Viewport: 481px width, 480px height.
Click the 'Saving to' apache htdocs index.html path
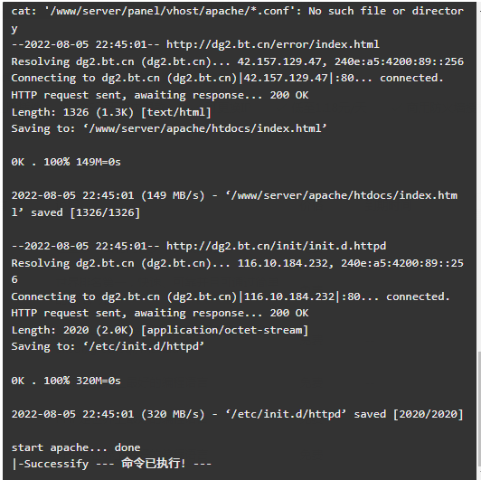(205, 128)
